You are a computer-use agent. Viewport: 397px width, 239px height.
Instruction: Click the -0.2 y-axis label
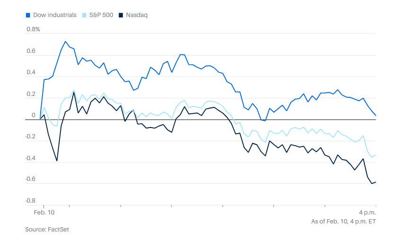[30, 137]
